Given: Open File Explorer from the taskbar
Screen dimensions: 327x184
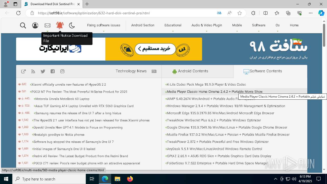Looking at the screenshot, I should click(x=117, y=179).
